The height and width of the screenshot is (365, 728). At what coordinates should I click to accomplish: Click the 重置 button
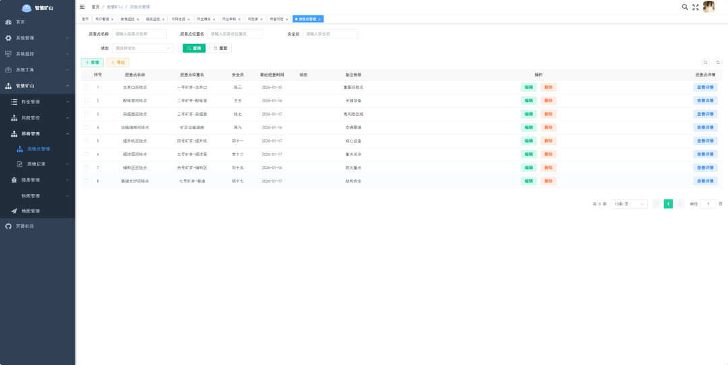point(220,48)
